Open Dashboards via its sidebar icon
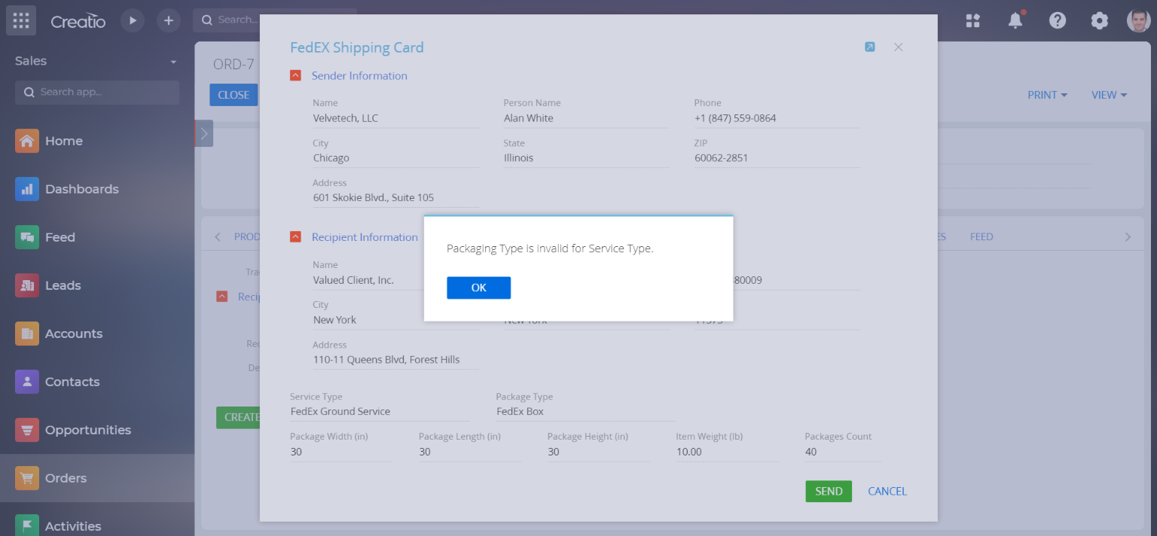 pos(27,189)
